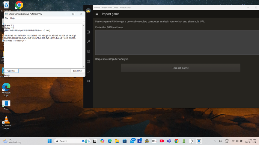Click the Get PGN button
Screen dimensions: 259x145
click(11, 71)
